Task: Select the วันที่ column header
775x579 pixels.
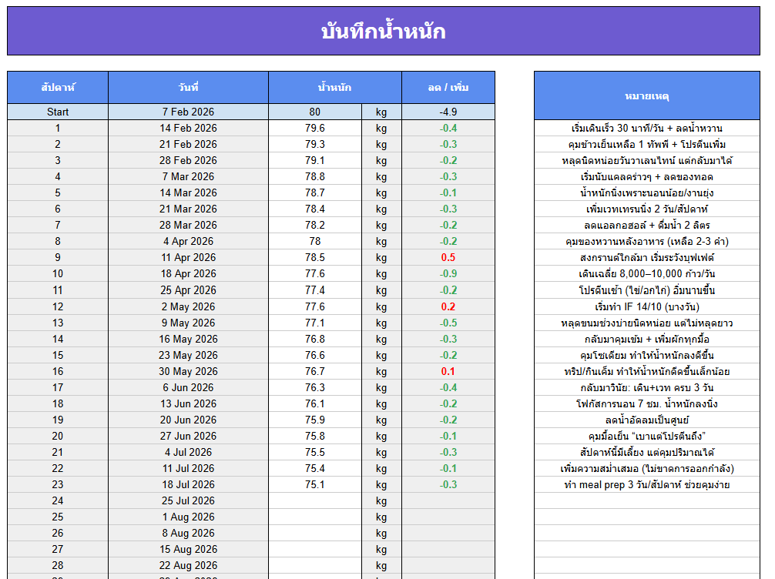Action: [188, 88]
